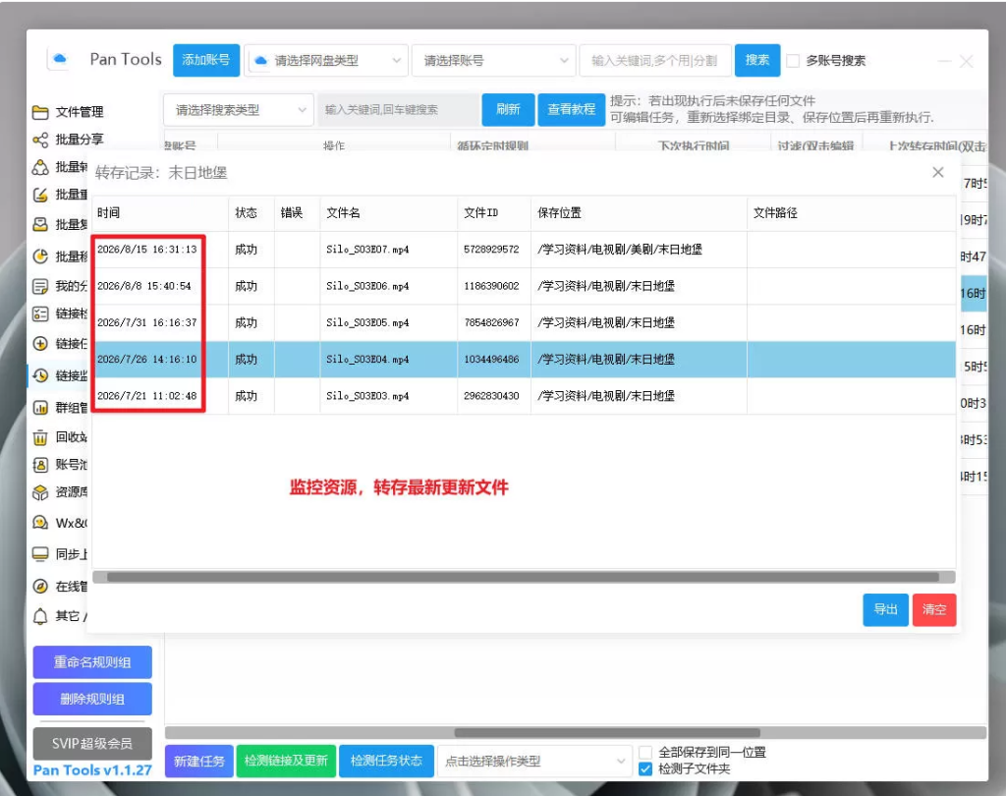Click the main window bottom horizontal scrollbar

pyautogui.click(x=607, y=732)
